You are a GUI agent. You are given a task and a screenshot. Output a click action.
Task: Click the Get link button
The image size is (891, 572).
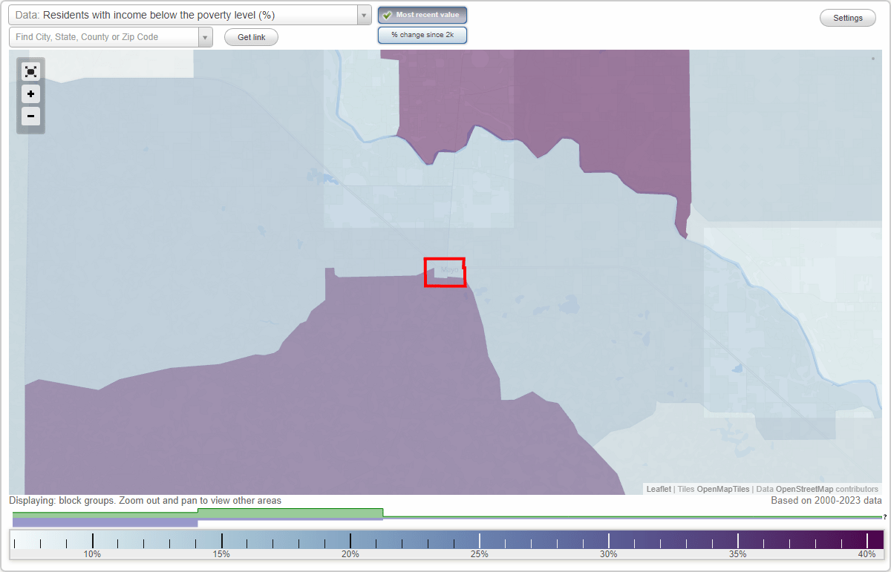point(251,37)
